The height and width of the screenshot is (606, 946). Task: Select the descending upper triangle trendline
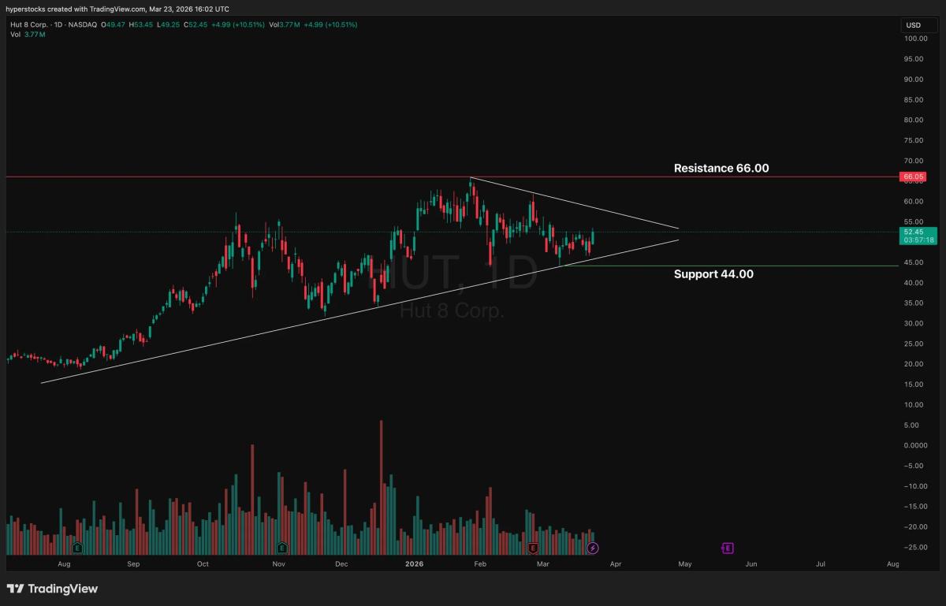pyautogui.click(x=575, y=204)
